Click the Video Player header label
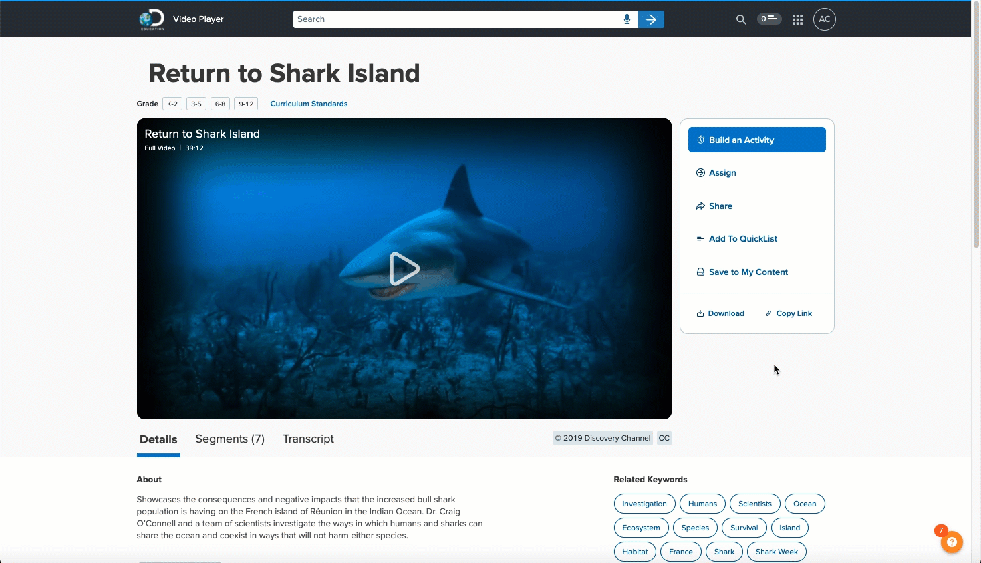981x563 pixels. pyautogui.click(x=198, y=19)
